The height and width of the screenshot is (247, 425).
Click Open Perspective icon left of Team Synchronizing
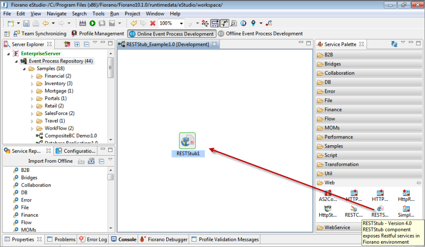click(7, 34)
